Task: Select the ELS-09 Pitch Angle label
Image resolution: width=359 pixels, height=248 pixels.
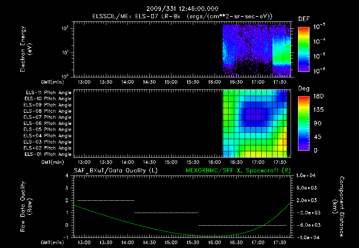Action: 47,105
